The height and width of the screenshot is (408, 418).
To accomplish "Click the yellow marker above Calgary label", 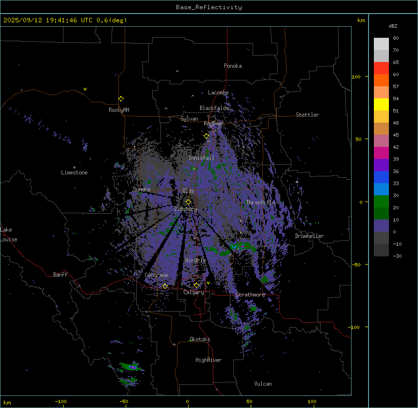I will coord(196,285).
